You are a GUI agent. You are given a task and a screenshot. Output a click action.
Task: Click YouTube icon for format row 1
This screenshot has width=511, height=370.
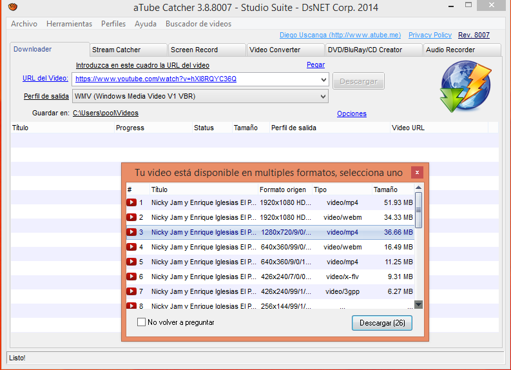click(x=131, y=202)
